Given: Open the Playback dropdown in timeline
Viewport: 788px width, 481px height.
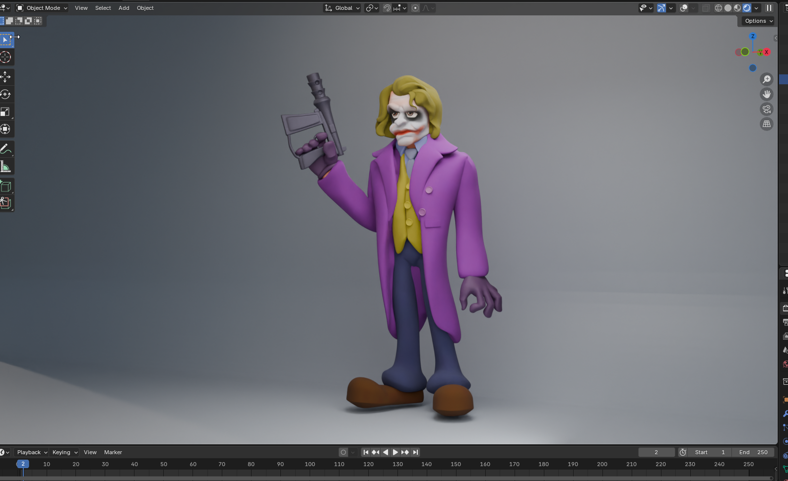Looking at the screenshot, I should [32, 452].
